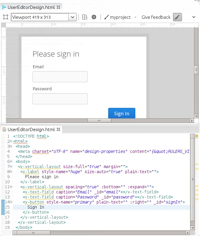
Task: Click the paintbrush theme icon beside myproject
Action: (x=106, y=17)
